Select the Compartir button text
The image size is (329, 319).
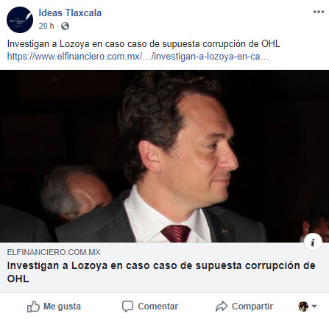pos(252,307)
